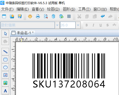Toggle bold text formatting

pos(87,25)
